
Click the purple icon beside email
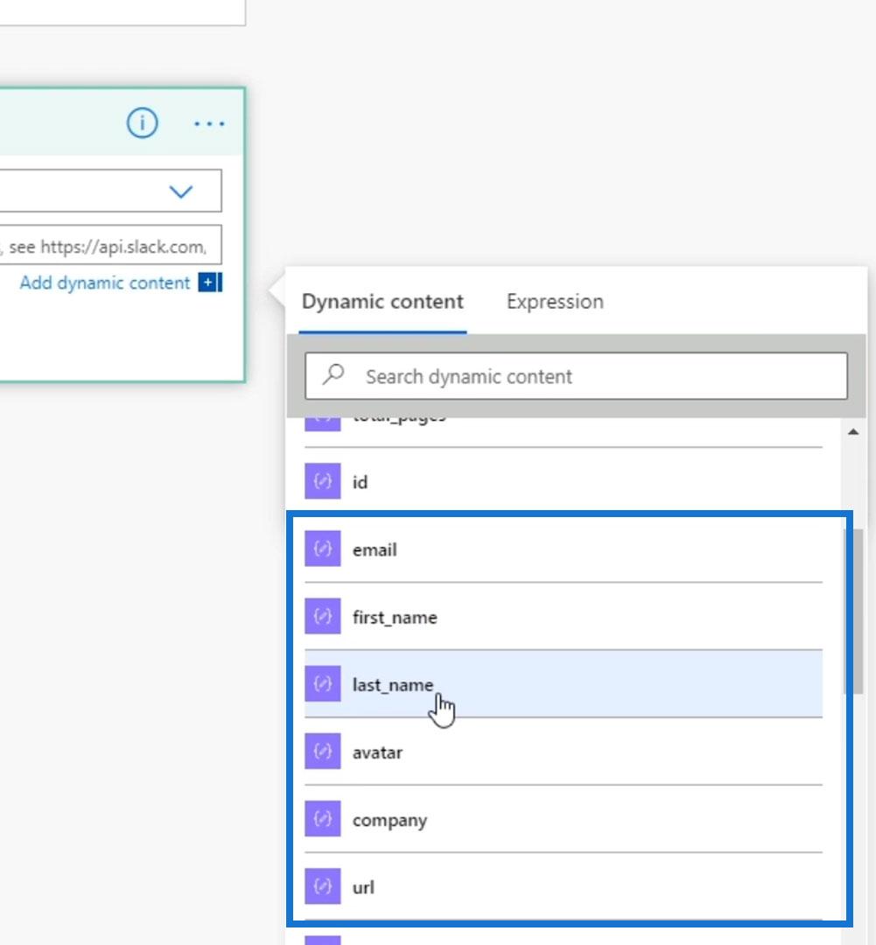pos(323,549)
